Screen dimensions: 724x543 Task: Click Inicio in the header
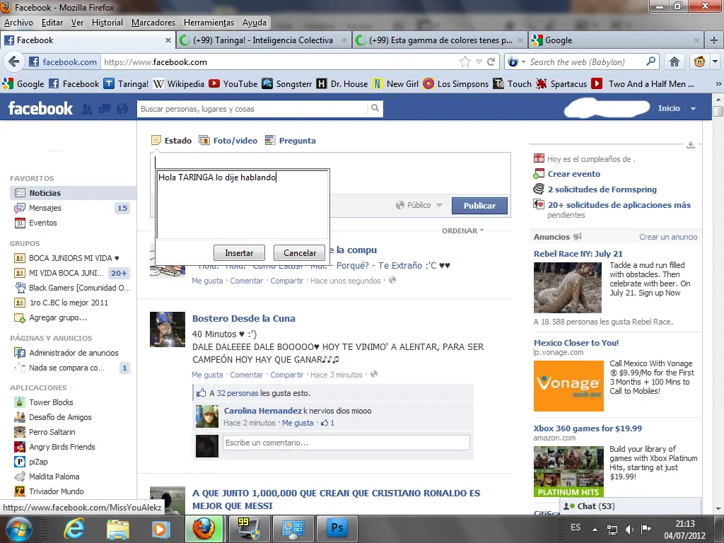(x=669, y=108)
